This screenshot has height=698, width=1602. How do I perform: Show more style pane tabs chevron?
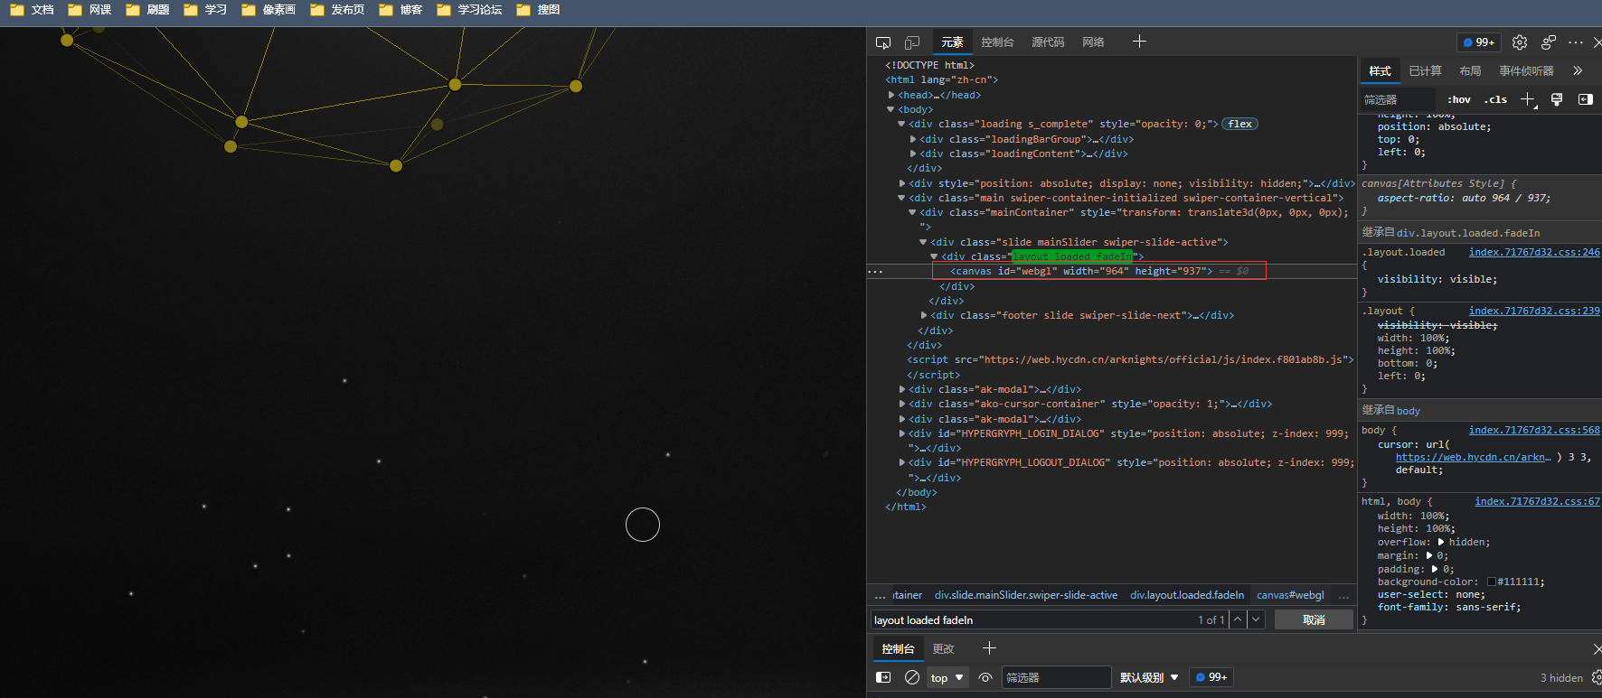1578,70
